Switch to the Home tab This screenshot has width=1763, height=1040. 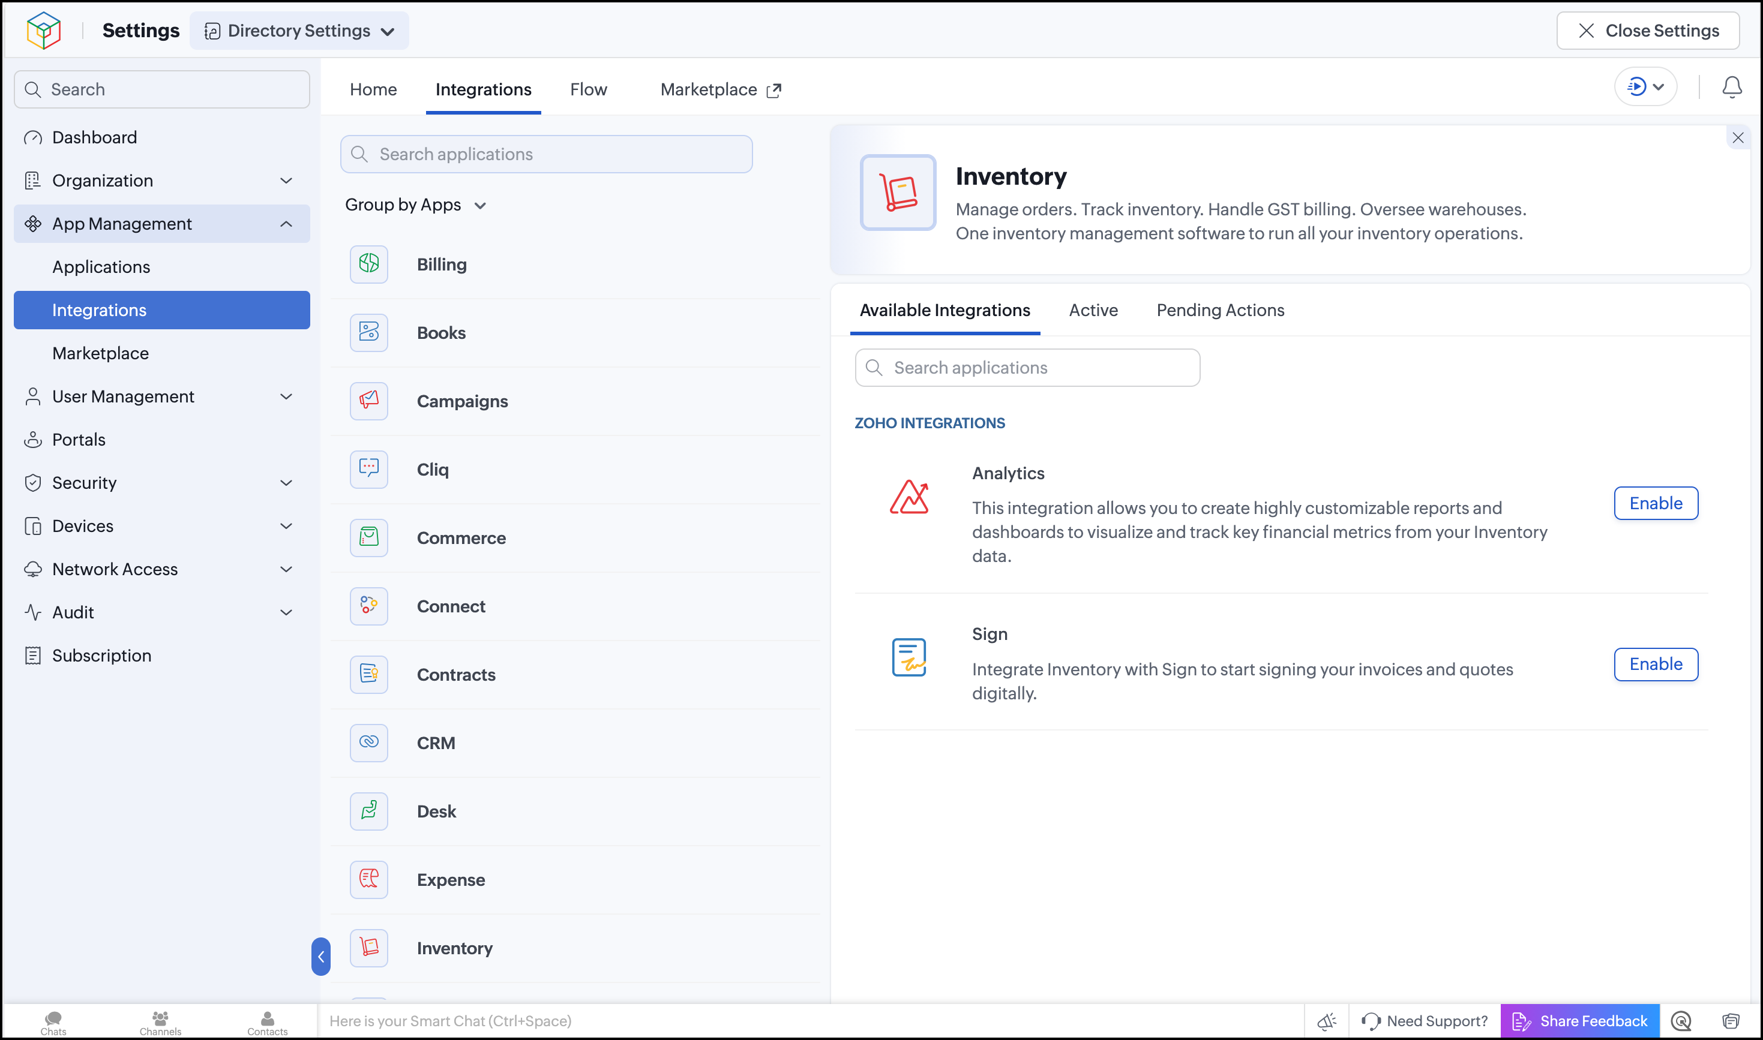click(373, 89)
